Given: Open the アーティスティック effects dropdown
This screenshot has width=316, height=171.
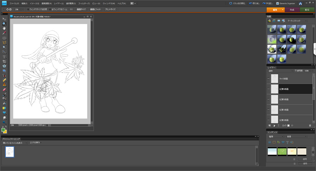Looking at the screenshot, I should (297, 21).
